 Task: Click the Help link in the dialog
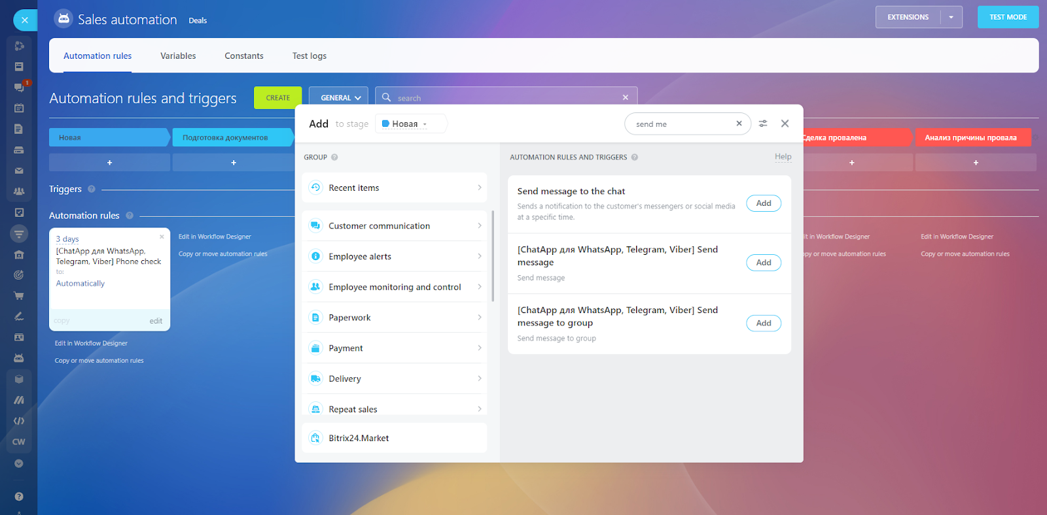coord(783,157)
